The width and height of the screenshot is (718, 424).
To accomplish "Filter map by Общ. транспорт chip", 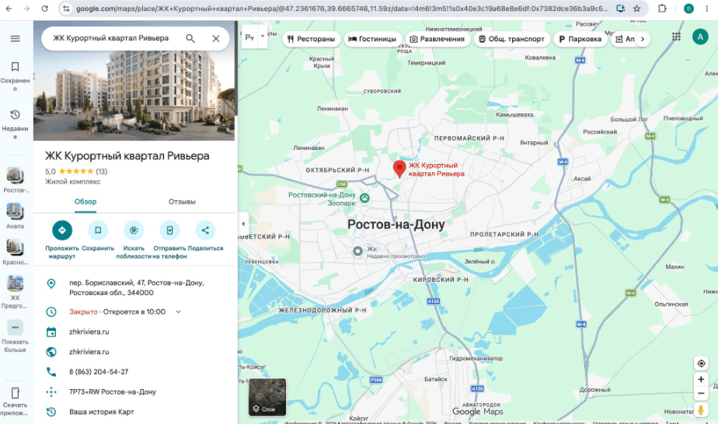I will [x=512, y=40].
